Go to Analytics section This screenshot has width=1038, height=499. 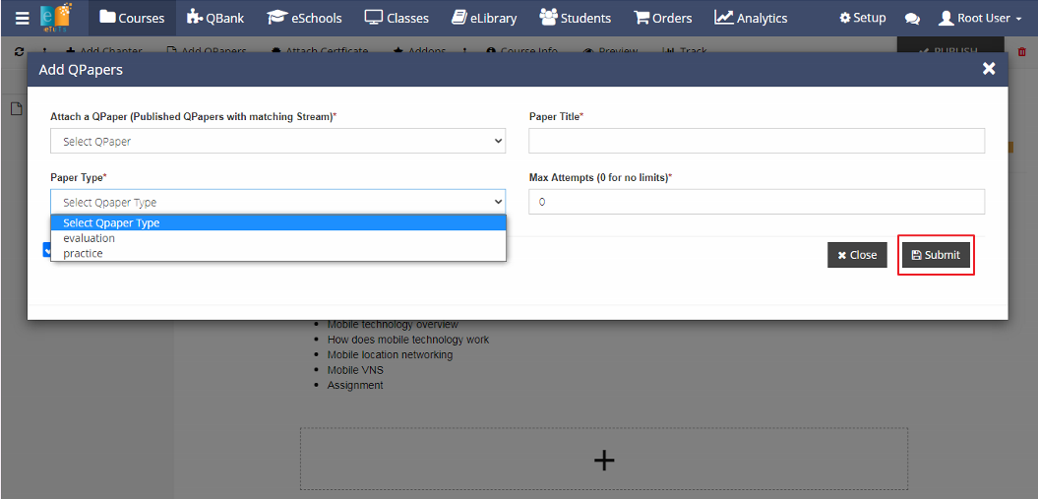point(751,18)
